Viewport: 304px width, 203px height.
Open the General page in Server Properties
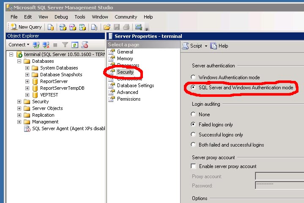125,52
